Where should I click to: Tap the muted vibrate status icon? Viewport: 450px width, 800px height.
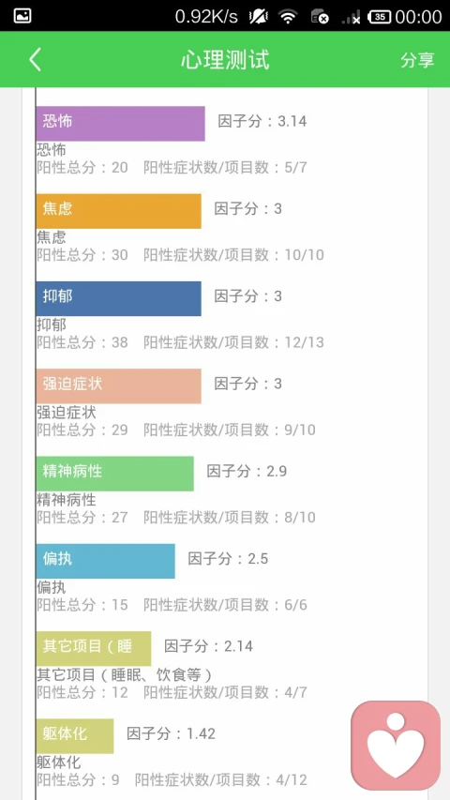pyautogui.click(x=258, y=16)
